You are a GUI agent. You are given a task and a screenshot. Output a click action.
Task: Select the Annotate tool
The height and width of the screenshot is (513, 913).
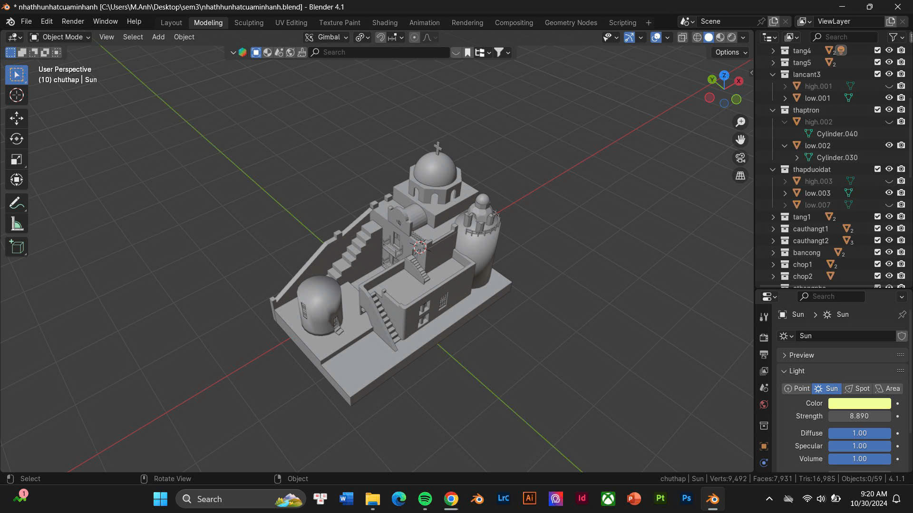coord(17,203)
